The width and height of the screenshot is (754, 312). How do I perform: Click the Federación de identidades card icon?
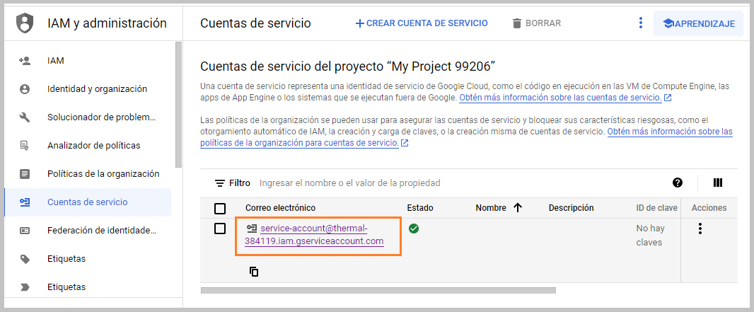coord(25,230)
